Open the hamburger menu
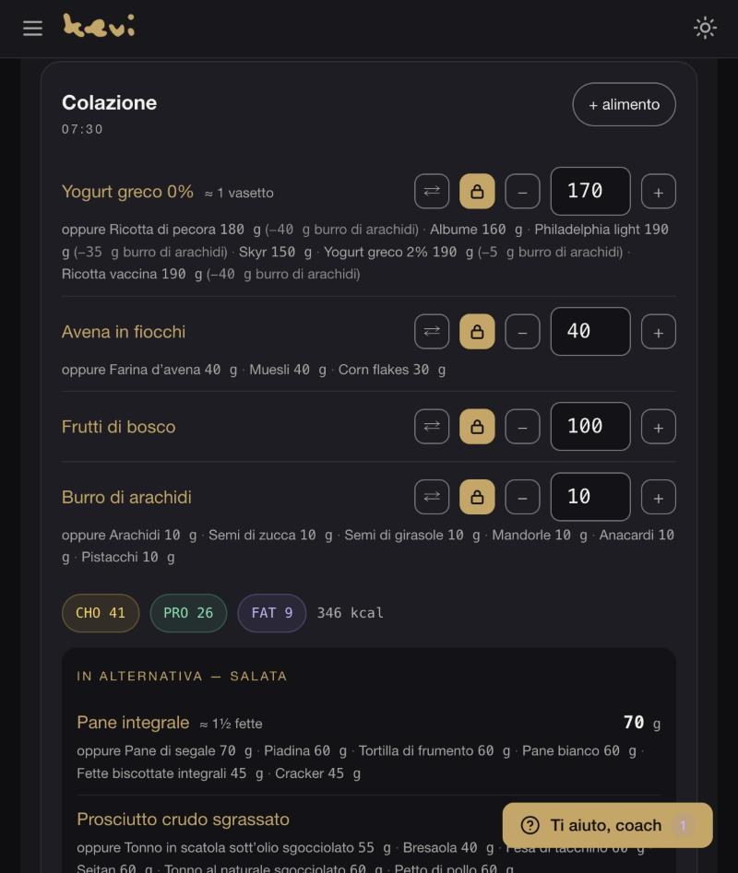The image size is (738, 873). [33, 29]
